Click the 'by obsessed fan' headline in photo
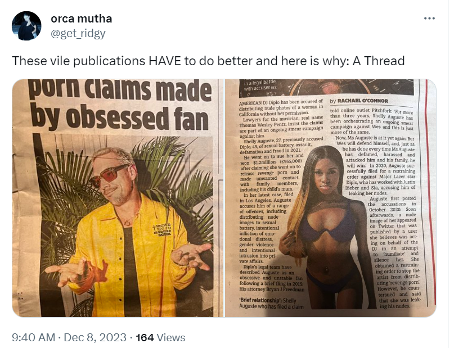 click(120, 117)
